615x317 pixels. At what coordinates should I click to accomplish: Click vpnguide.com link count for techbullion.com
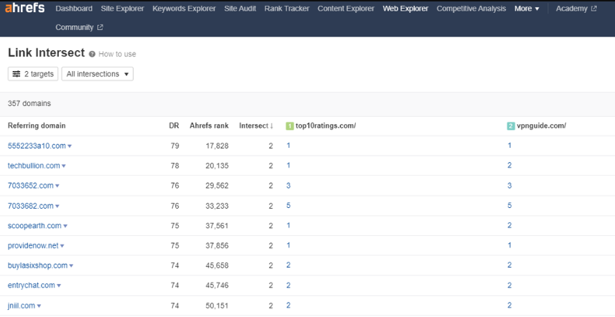point(510,166)
